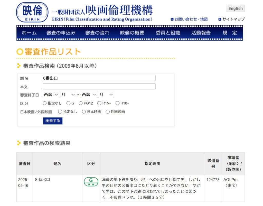Image resolution: width=263 pixels, height=206 pixels.
Task: Open the end 月 dropdown
Action: coord(106,95)
